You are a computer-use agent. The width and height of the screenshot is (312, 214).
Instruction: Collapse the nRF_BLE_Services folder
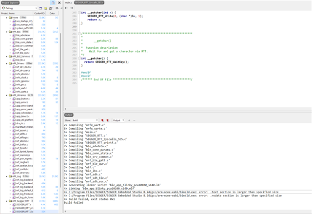(x=7, y=56)
